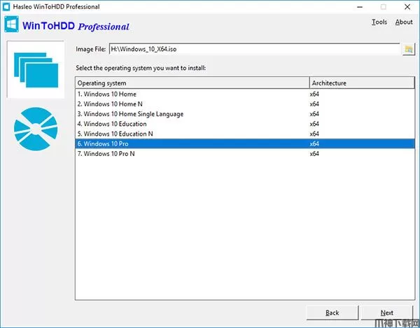Sort by Operating system column header

tap(192, 83)
